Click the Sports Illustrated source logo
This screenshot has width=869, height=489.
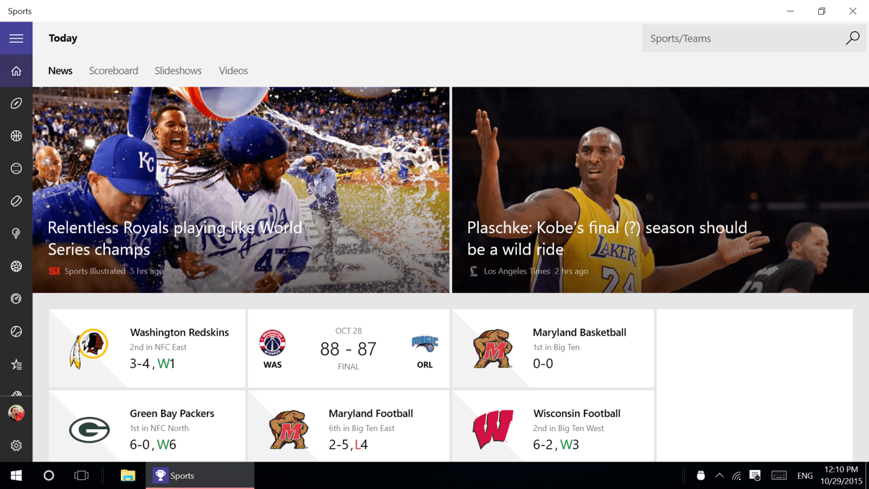54,271
